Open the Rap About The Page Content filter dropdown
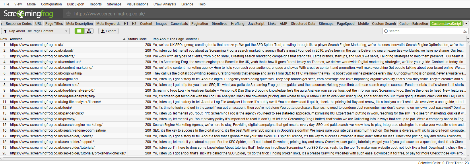The width and height of the screenshot is (470, 165). coord(35,31)
